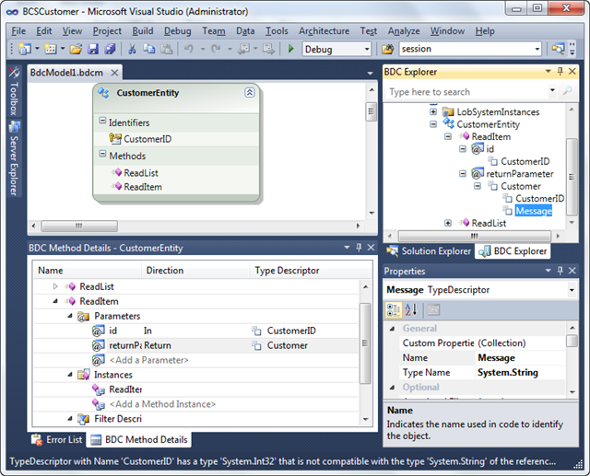Select the BDC Method Details tab

pos(139,439)
